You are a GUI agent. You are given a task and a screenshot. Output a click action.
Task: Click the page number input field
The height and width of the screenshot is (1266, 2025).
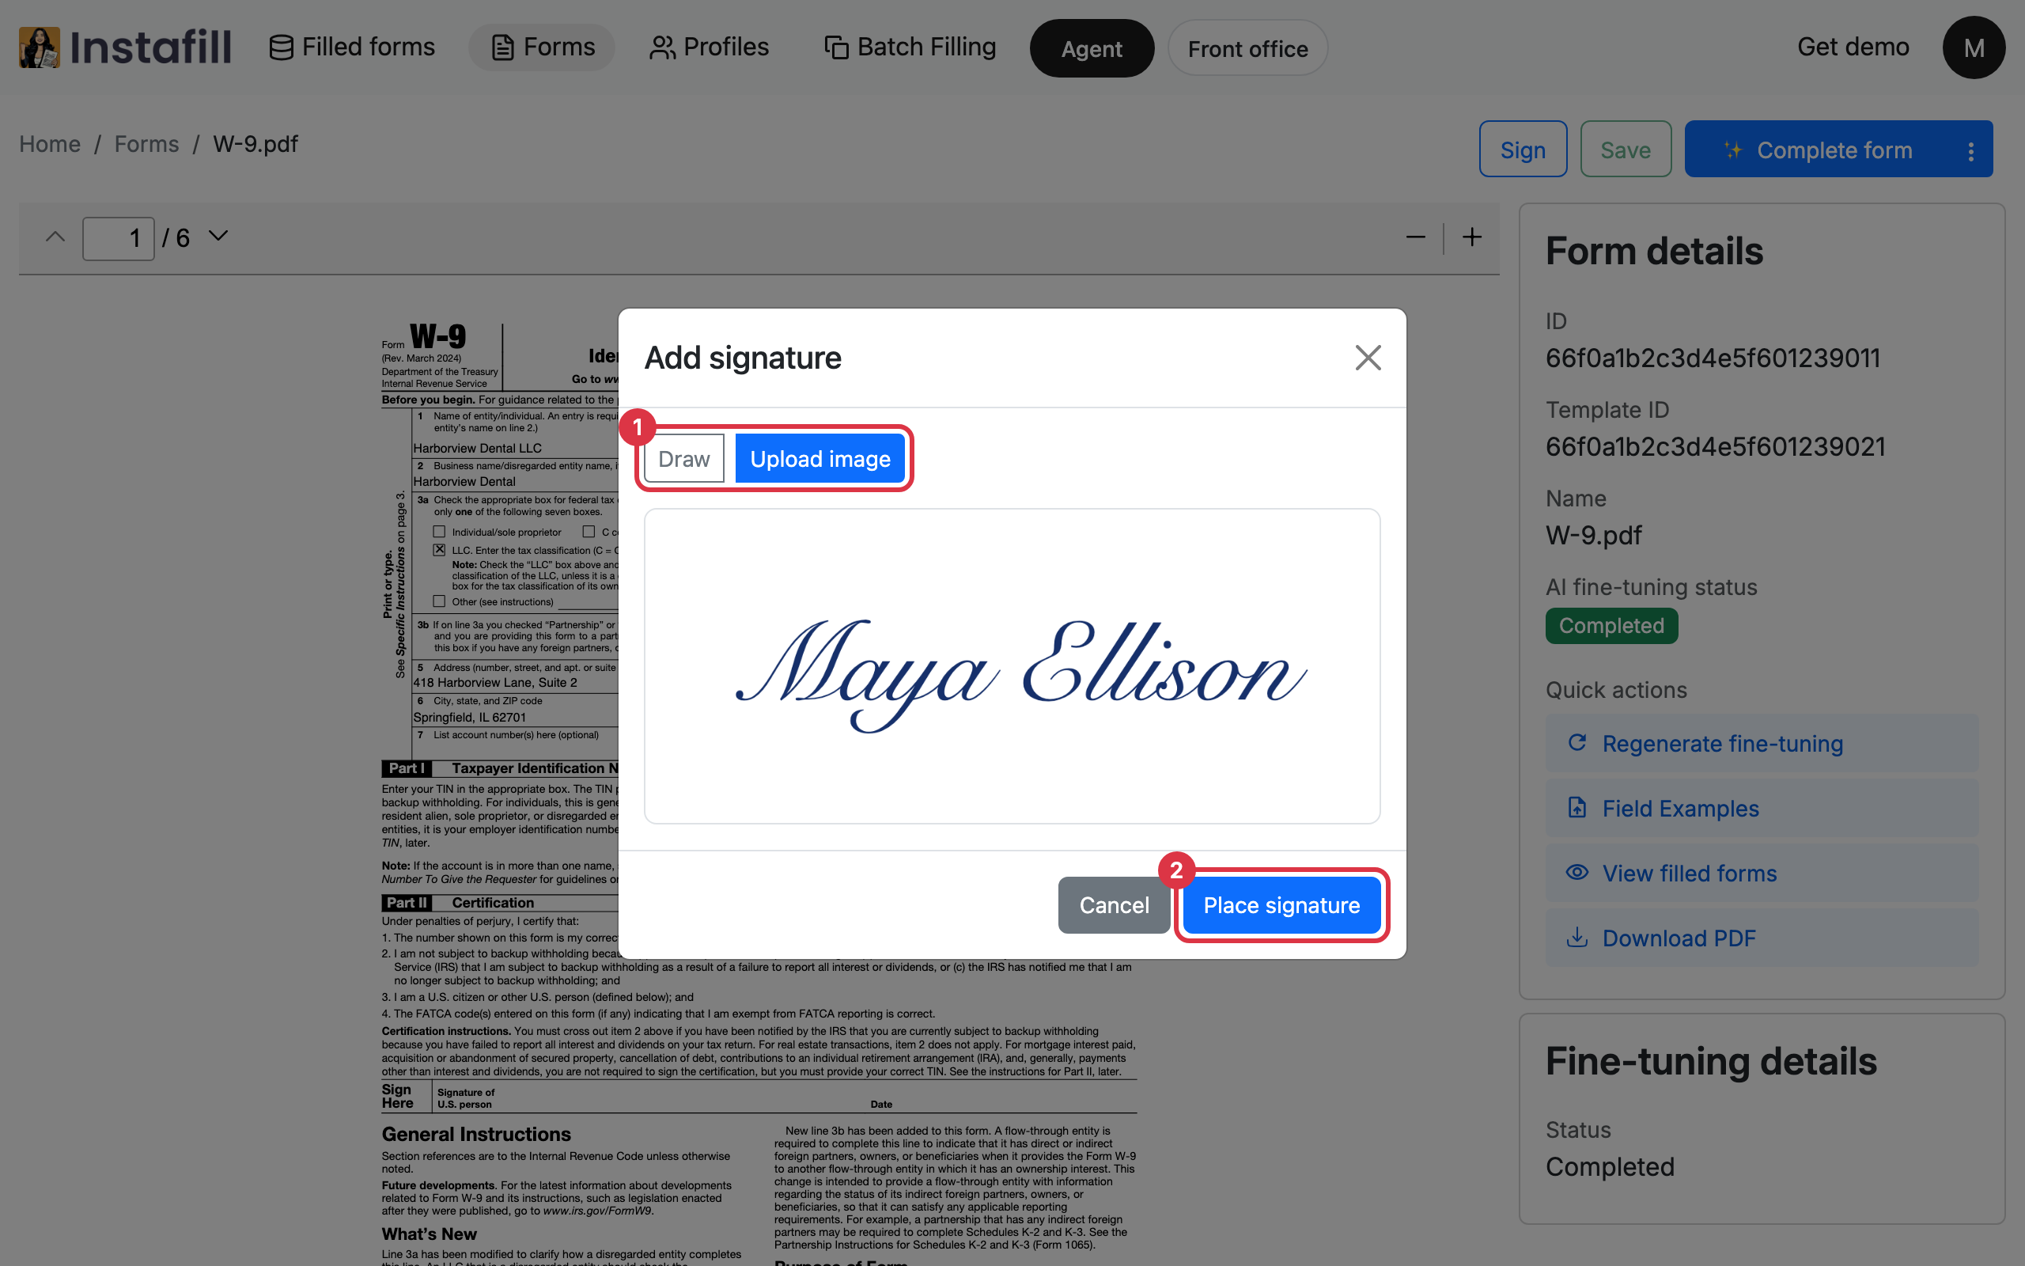pos(118,239)
